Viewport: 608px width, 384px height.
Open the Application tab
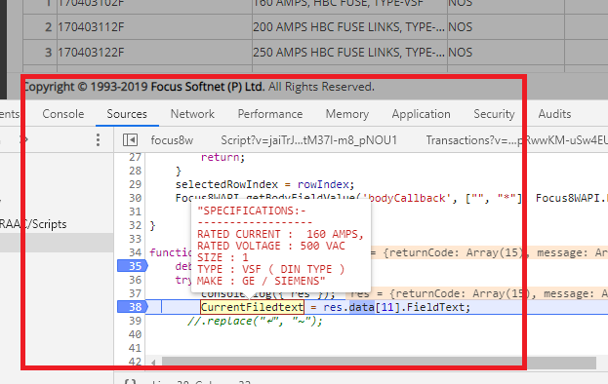point(421,114)
